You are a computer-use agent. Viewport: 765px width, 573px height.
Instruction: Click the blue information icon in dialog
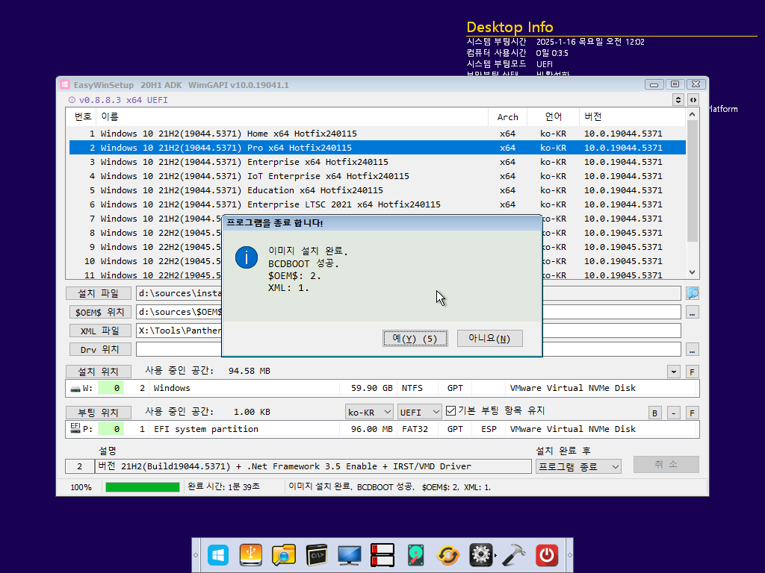[x=247, y=257]
